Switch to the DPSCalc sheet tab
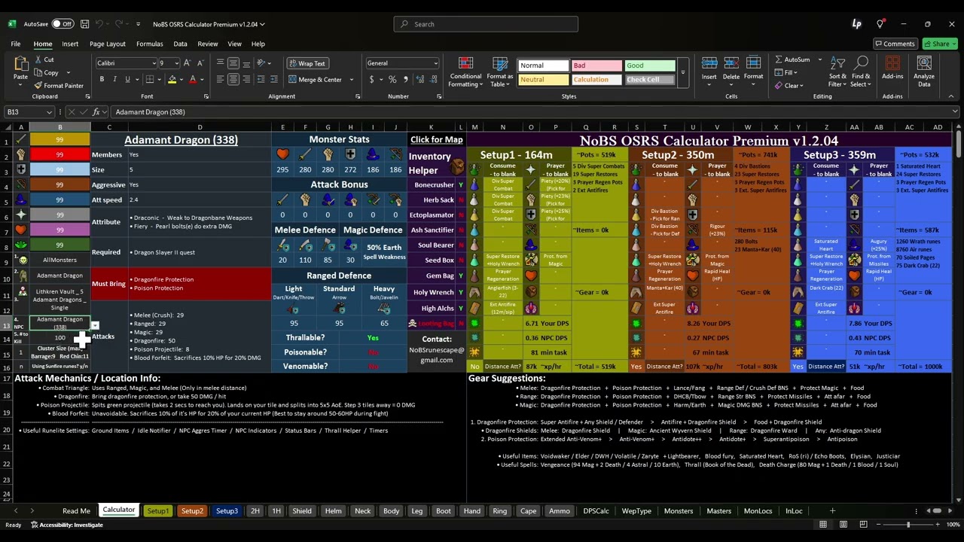The height and width of the screenshot is (542, 964). pyautogui.click(x=596, y=510)
